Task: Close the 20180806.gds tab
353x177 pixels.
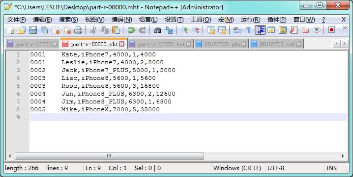Action: click(x=243, y=44)
